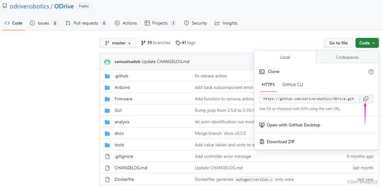Image resolution: width=382 pixels, height=187 pixels.
Task: Open the Dockerfile file
Action: click(x=124, y=180)
